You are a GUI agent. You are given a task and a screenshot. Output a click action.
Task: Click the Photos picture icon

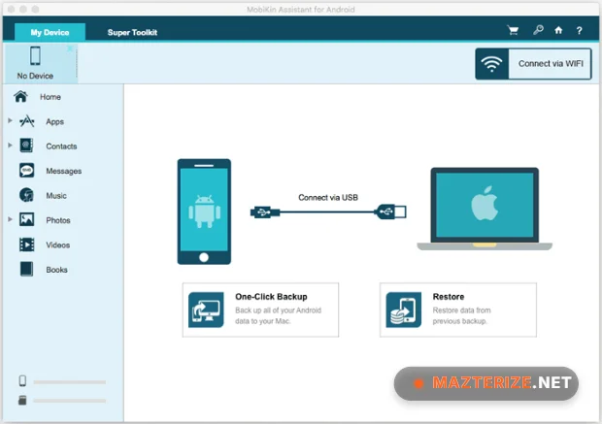(x=26, y=219)
